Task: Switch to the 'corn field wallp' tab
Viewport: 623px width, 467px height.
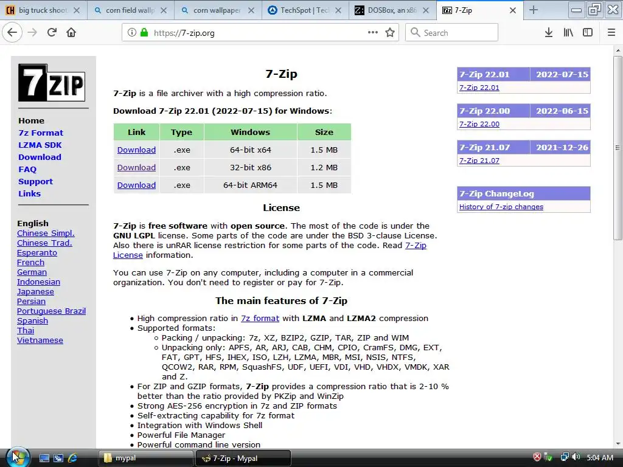Action: pos(130,10)
